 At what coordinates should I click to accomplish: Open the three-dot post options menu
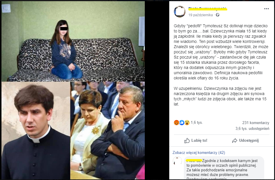(266, 9)
